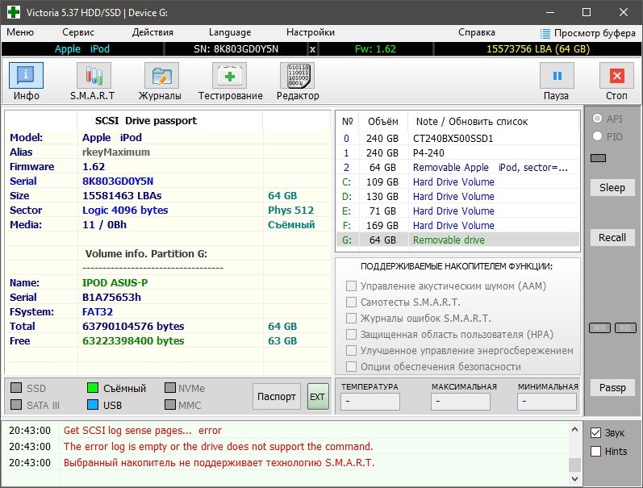
Task: Click the Паспорт button
Action: [277, 397]
